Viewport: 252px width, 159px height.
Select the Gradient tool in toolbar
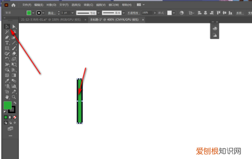[x=14, y=75]
